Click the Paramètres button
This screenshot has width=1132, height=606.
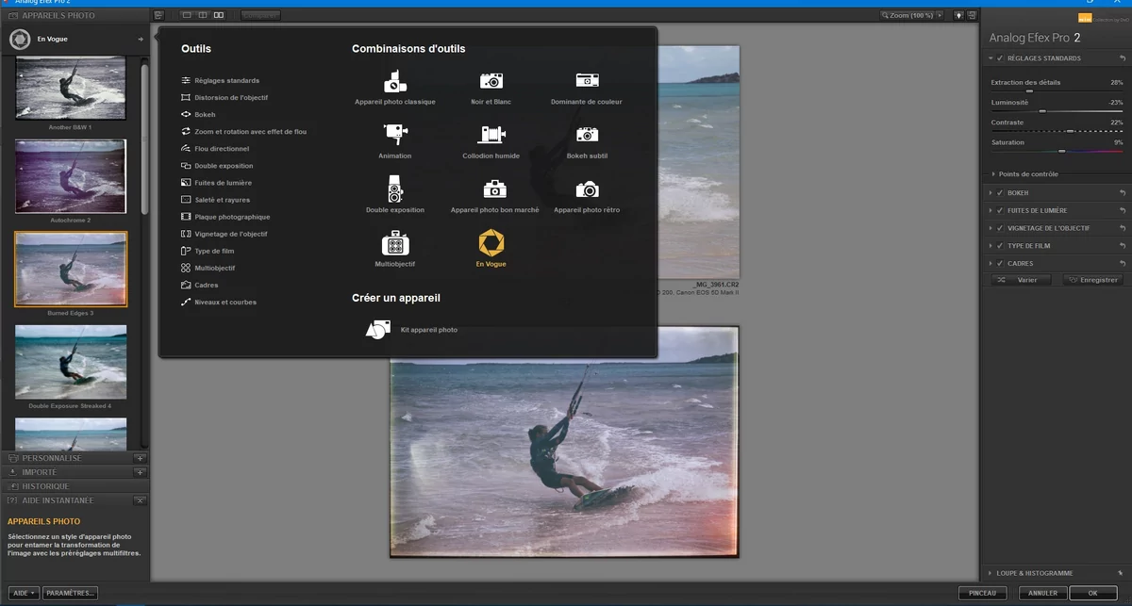click(71, 593)
